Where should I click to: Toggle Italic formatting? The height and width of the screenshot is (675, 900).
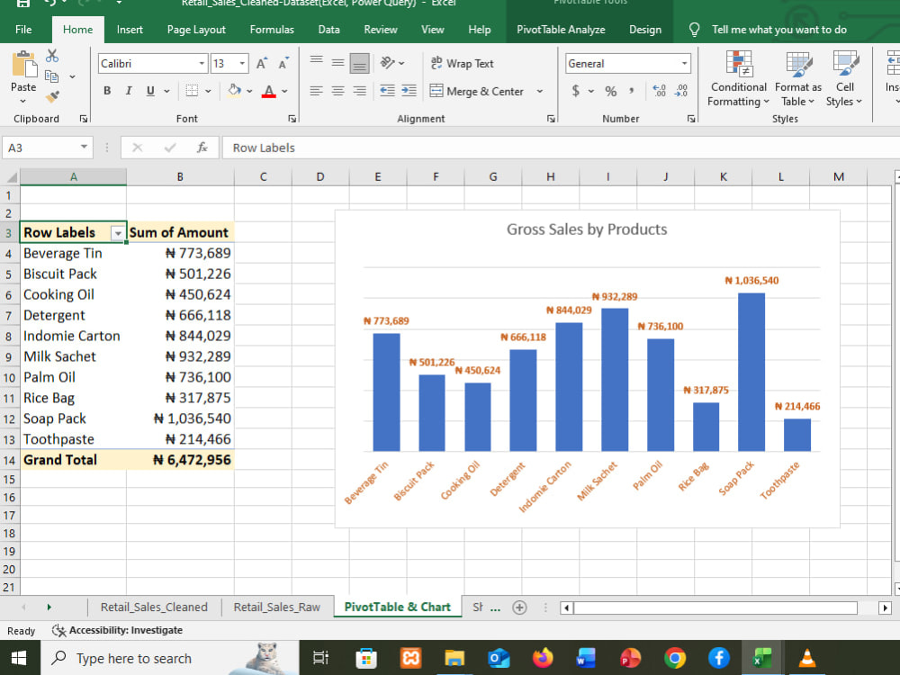pyautogui.click(x=129, y=91)
